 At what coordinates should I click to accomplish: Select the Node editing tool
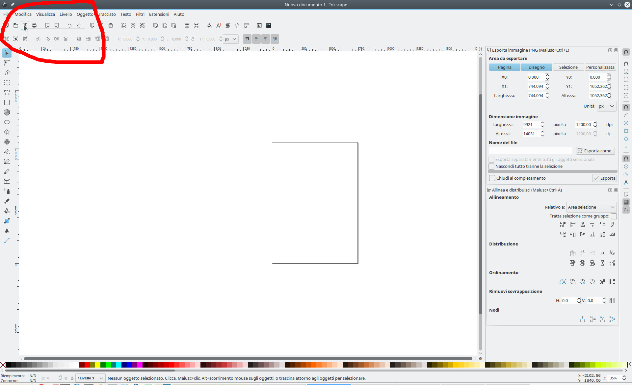point(7,63)
